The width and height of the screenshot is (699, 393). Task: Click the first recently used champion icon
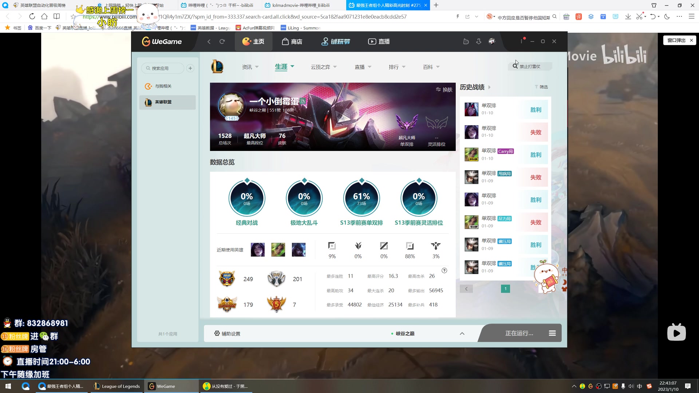click(x=258, y=250)
